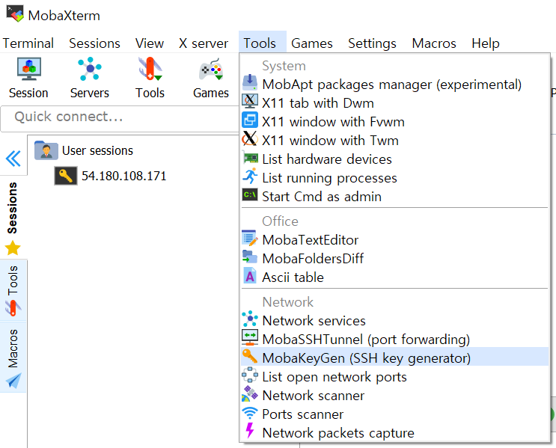The height and width of the screenshot is (448, 556).
Task: Open the Terminal menu
Action: click(28, 43)
